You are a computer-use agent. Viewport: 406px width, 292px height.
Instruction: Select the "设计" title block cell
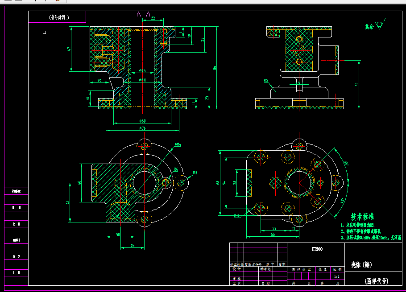click(236, 269)
